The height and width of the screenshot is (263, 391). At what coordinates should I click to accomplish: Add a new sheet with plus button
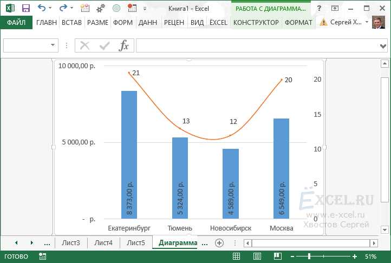(219, 243)
